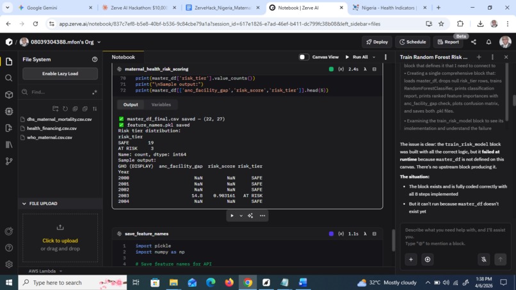Click the muted microphone icon in chat
The height and width of the screenshot is (290, 516).
[x=484, y=259]
